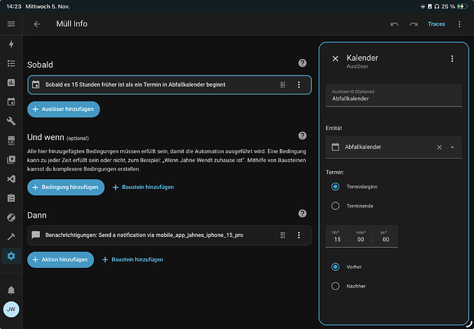
Task: Expand the Abfallkalender entity dropdown
Action: pos(453,147)
